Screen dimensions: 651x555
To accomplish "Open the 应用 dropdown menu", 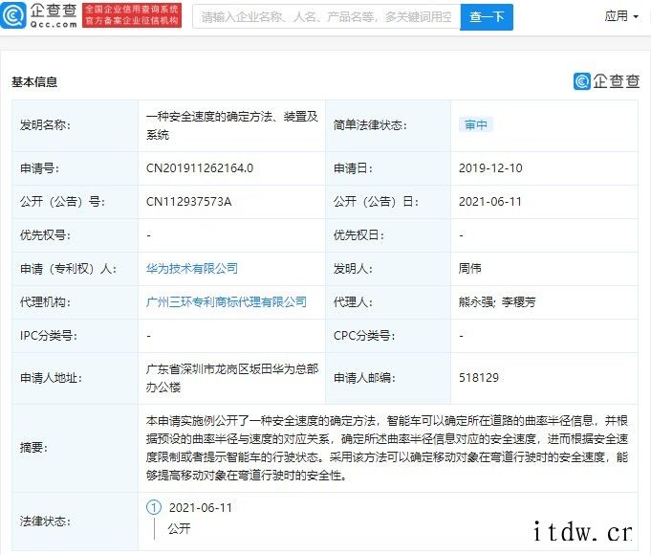I will click(621, 16).
